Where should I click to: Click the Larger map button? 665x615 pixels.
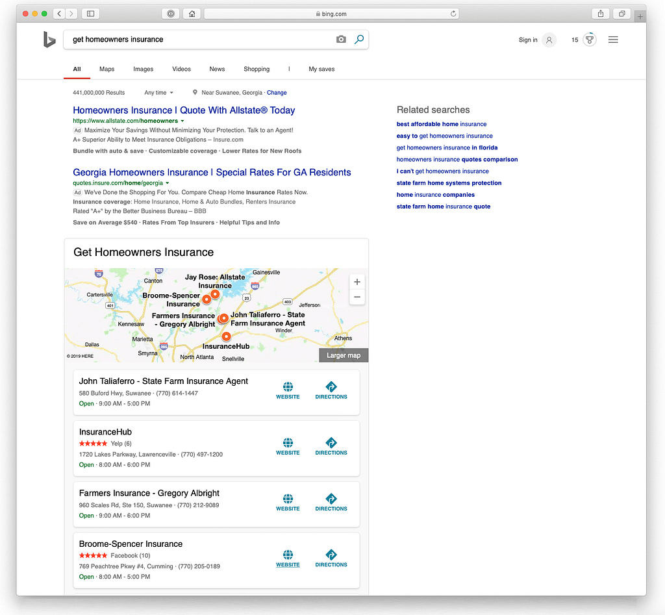click(344, 355)
